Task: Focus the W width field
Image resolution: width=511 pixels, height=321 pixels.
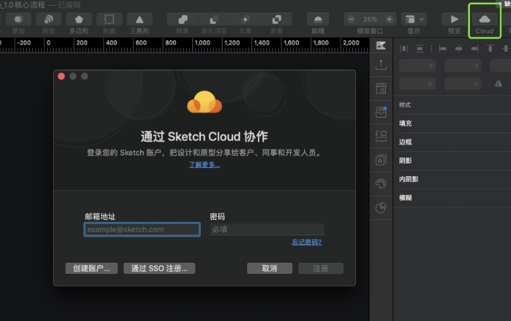Action: coord(418,83)
